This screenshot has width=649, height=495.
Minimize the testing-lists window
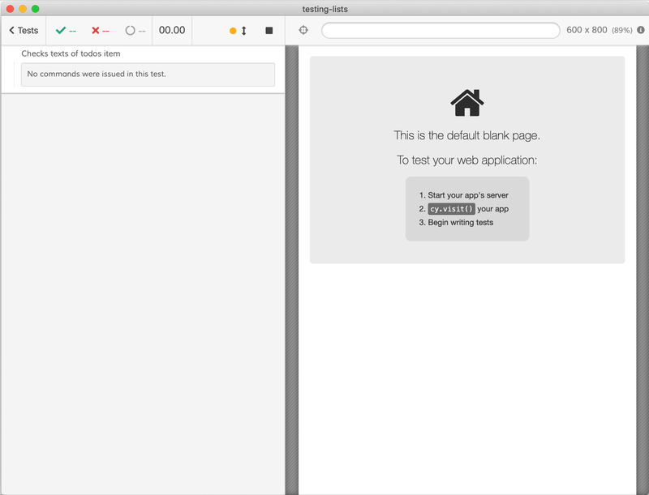tap(23, 9)
